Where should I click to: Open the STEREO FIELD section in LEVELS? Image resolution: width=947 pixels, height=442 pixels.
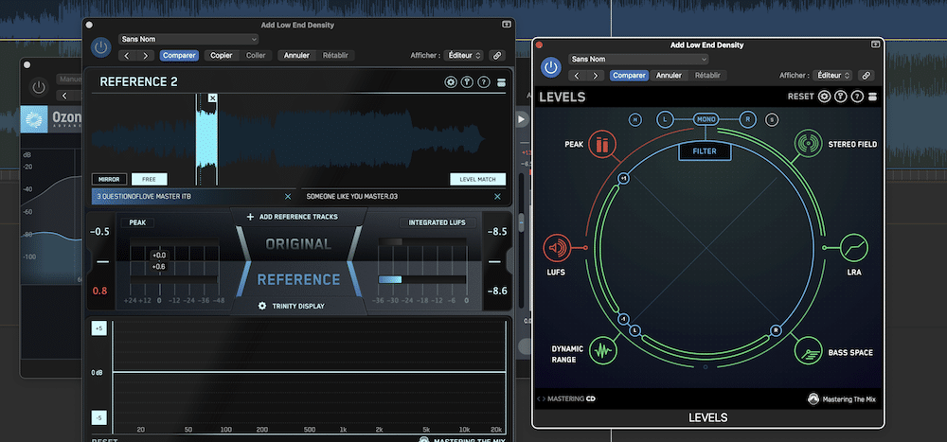click(x=808, y=144)
